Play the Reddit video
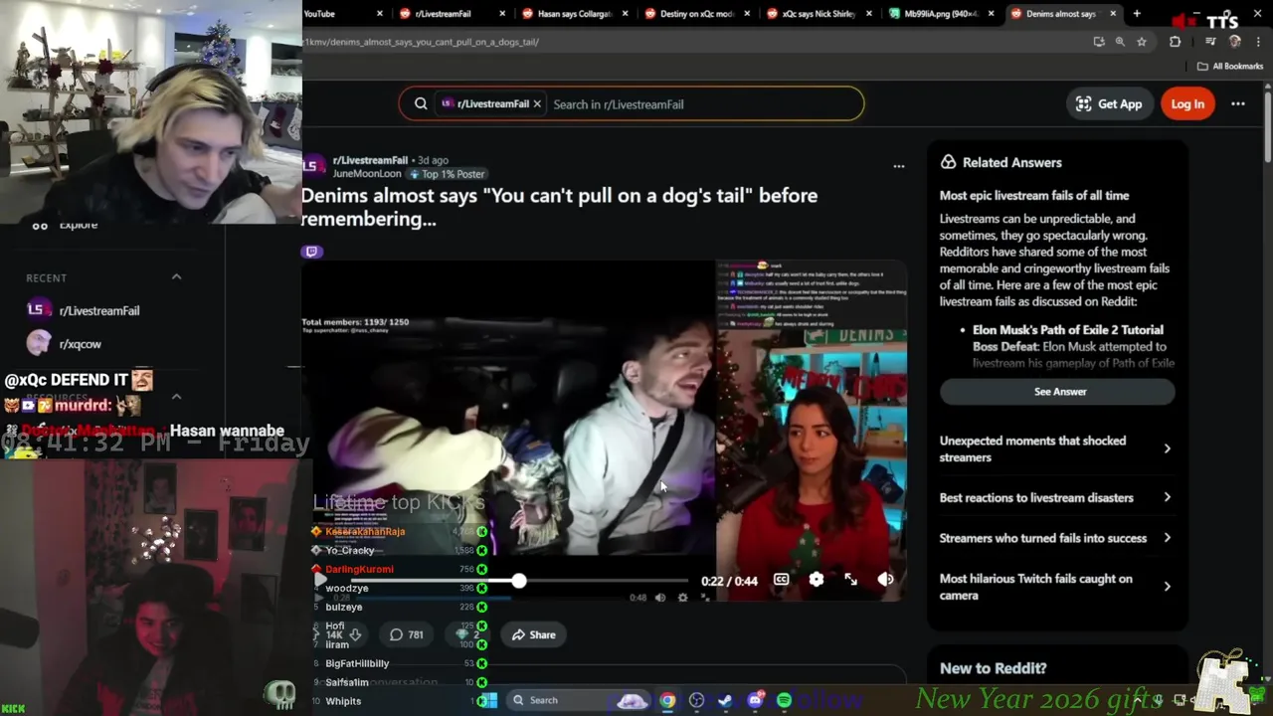This screenshot has height=716, width=1273. (320, 580)
